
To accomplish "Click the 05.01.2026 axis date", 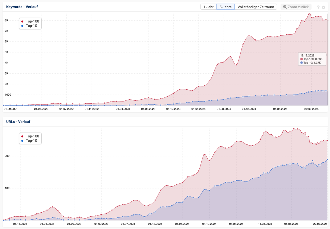I will click(291, 224).
